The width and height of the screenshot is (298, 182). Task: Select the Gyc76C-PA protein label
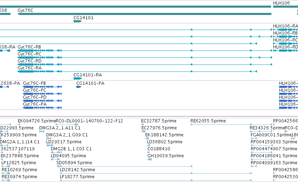pyautogui.click(x=35, y=105)
